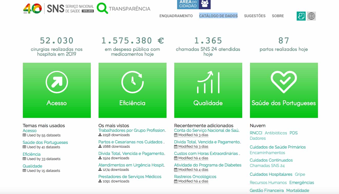Select the Qualidade bar chart tile
339x194 pixels.
(x=208, y=82)
